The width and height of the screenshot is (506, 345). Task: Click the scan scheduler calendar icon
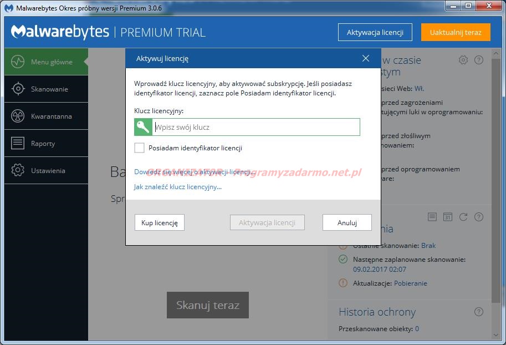[448, 217]
